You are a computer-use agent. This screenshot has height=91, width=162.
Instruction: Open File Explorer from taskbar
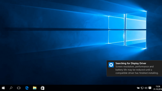coord(35,88)
